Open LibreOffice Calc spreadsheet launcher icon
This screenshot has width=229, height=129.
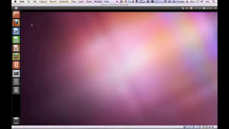coord(16,40)
